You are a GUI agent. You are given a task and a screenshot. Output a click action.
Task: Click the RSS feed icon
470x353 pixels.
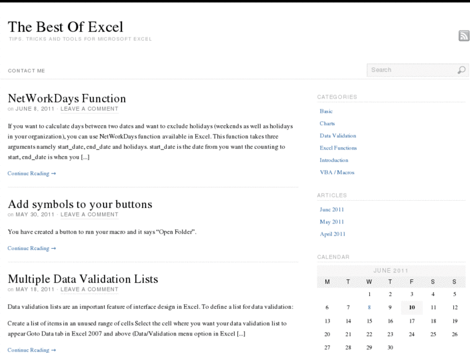click(x=464, y=36)
